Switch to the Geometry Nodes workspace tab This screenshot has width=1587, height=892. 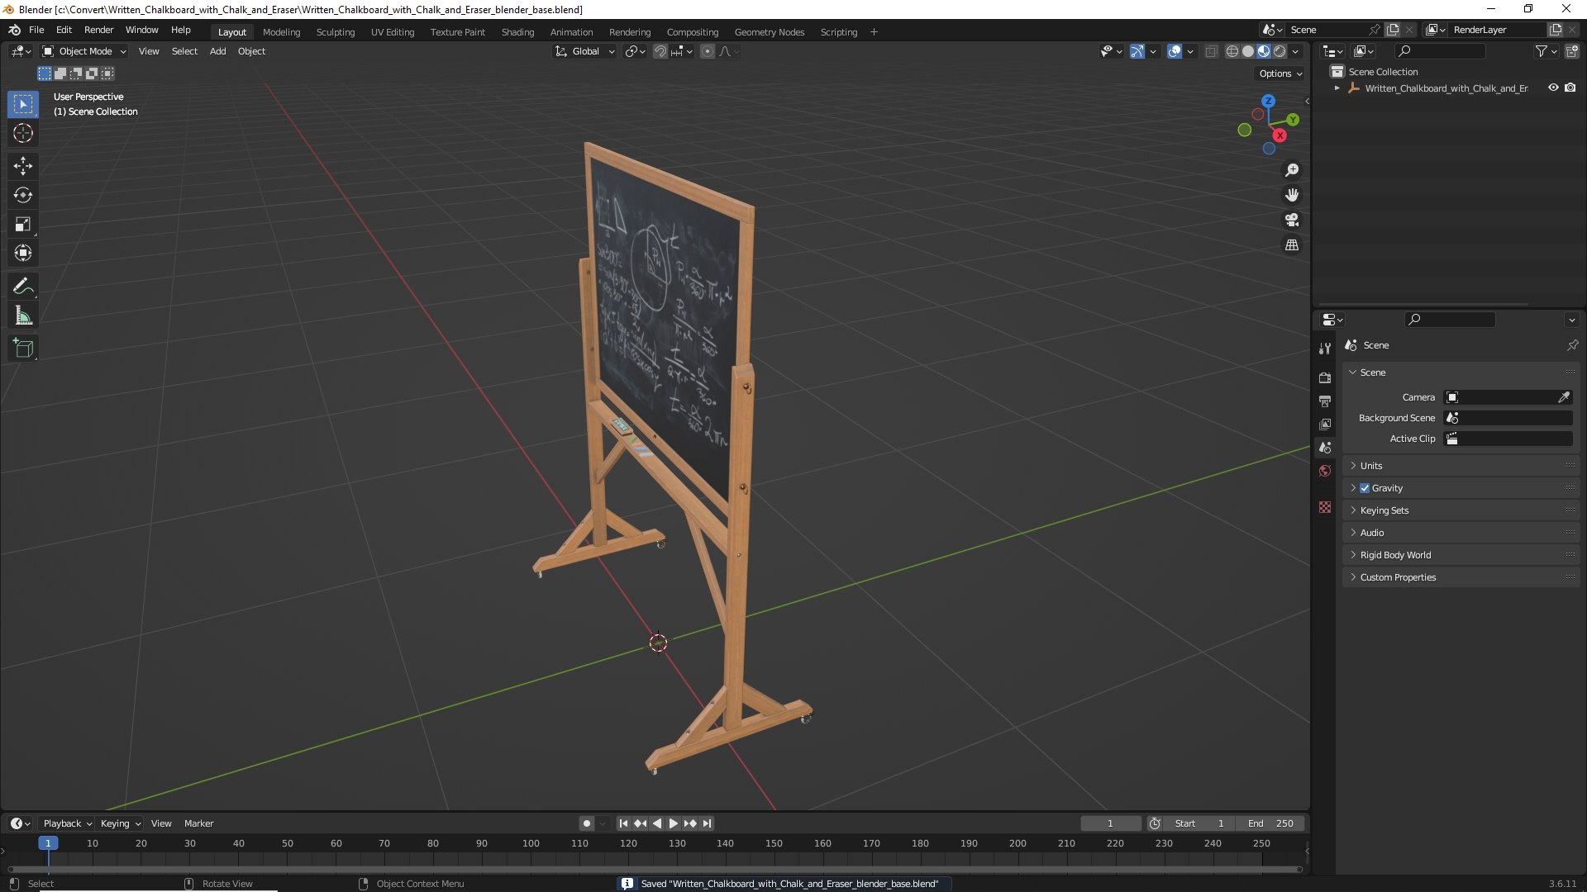pos(769,32)
